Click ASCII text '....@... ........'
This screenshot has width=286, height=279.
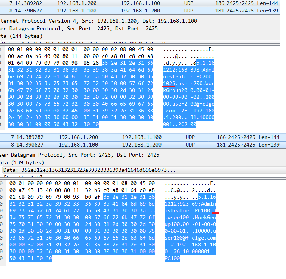tap(189, 56)
